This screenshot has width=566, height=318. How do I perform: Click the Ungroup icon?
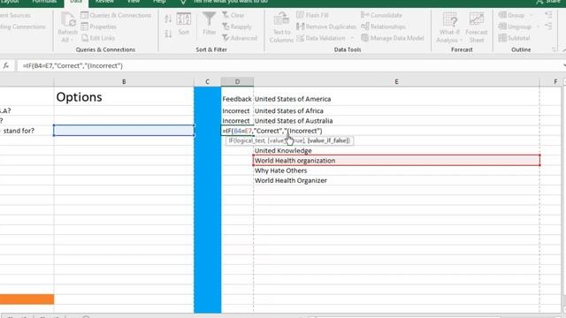click(502, 26)
